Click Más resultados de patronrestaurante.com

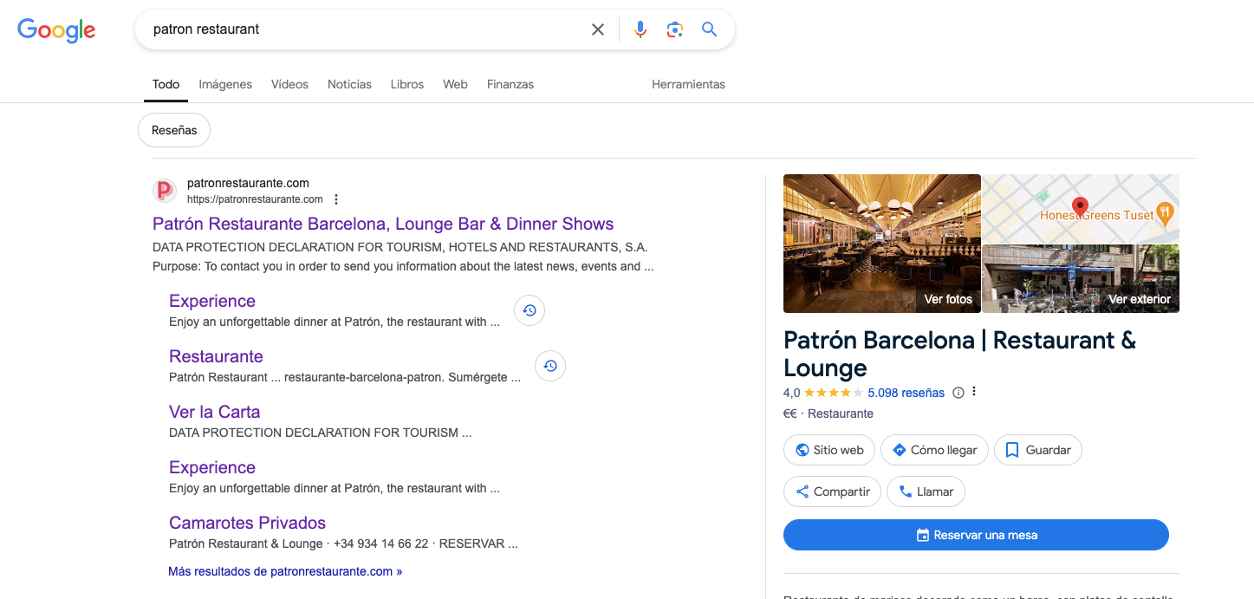285,571
